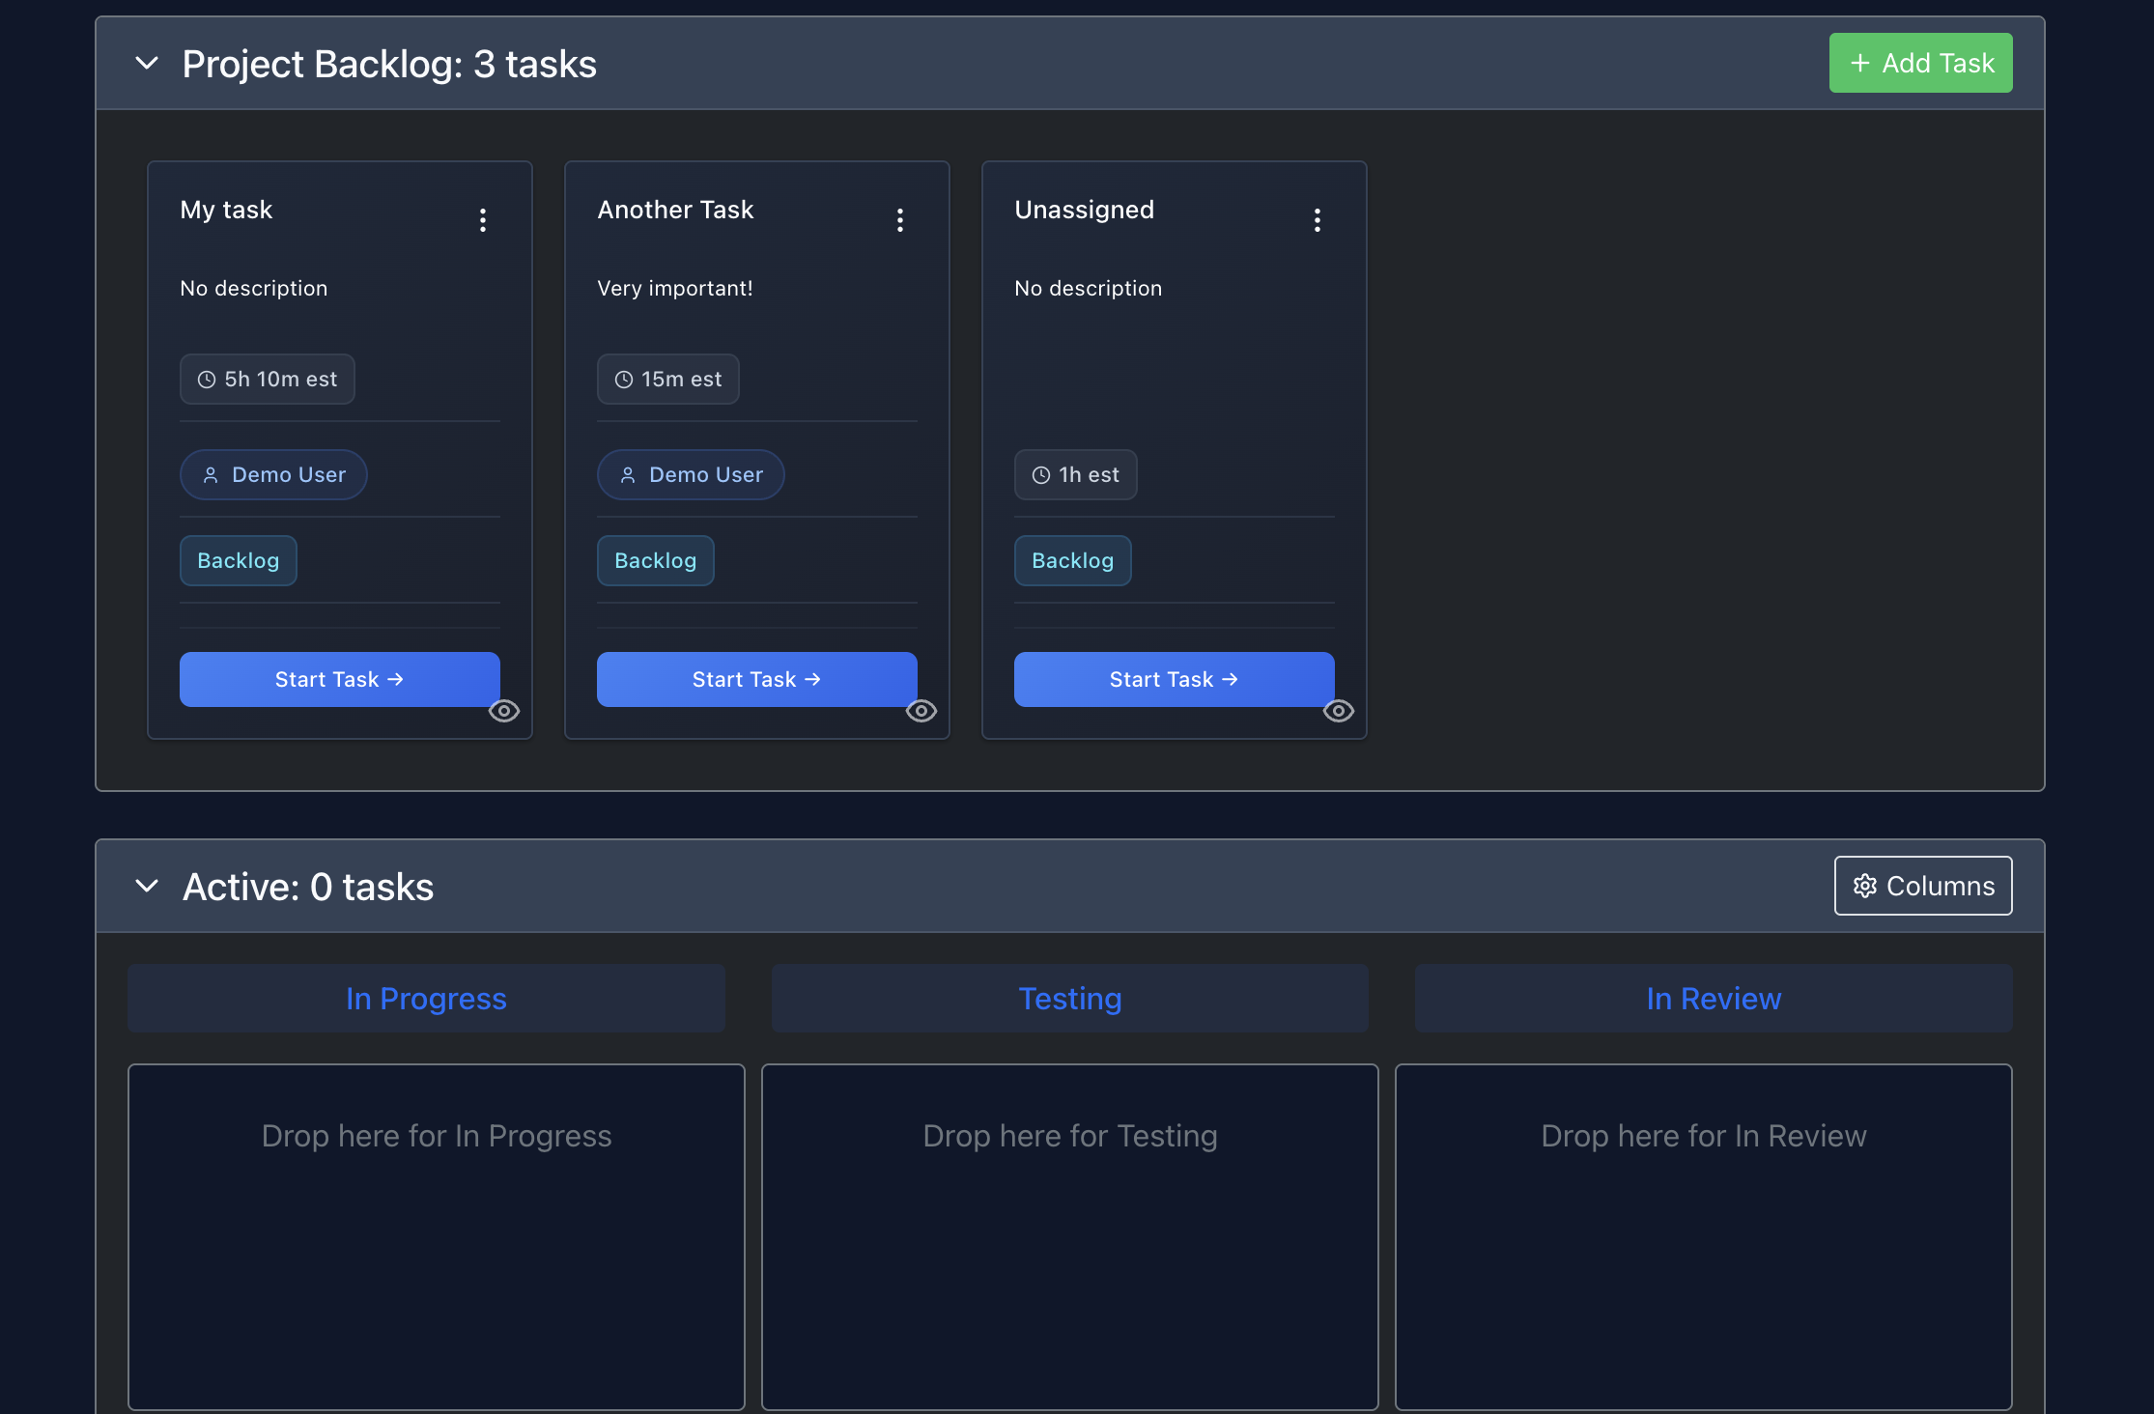Open the options menu on My task card

point(482,219)
